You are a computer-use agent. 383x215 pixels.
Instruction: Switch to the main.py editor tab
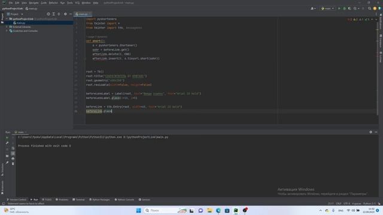click(x=83, y=14)
